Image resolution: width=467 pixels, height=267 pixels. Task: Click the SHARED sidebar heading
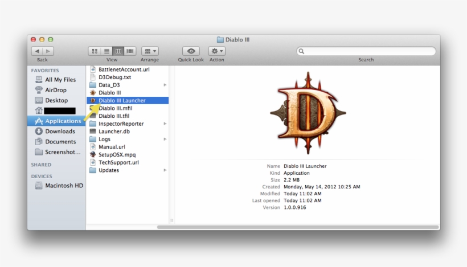(41, 165)
